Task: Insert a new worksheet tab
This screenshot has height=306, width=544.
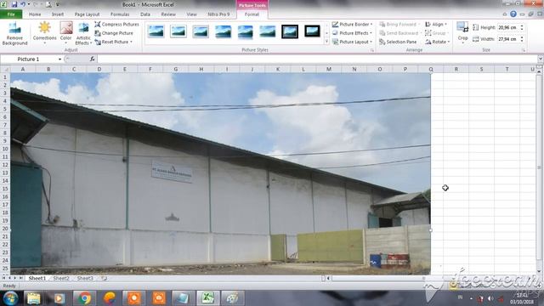Action: pos(104,278)
